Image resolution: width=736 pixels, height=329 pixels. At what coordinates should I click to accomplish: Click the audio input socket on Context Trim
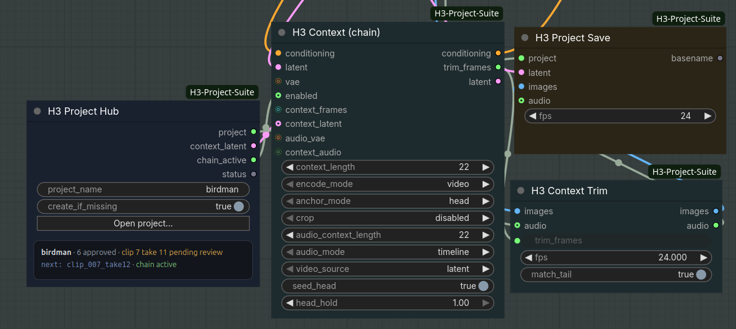coord(517,225)
